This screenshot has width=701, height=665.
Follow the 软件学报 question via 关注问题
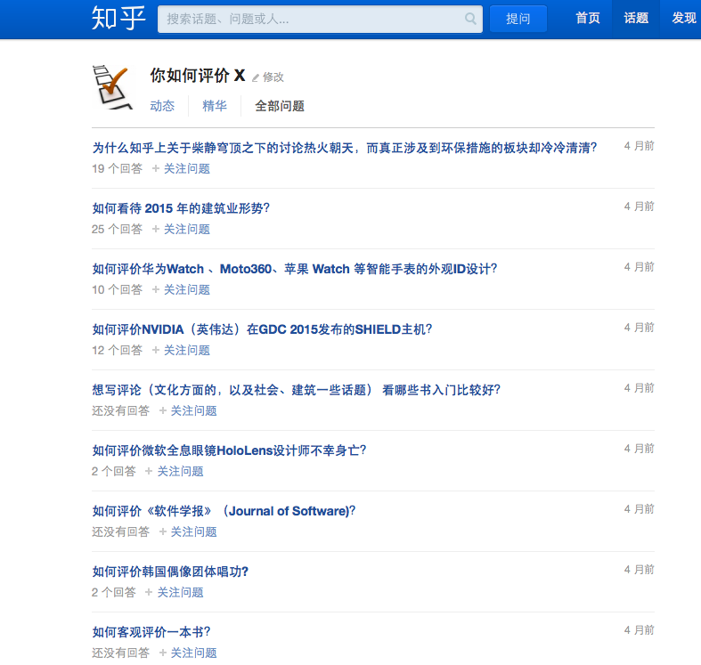(x=188, y=531)
